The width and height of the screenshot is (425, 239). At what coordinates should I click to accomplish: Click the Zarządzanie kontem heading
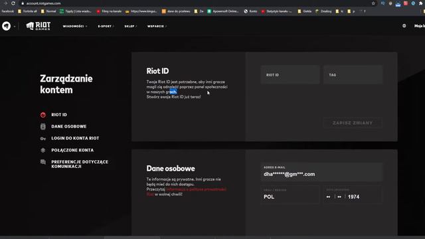click(x=66, y=84)
